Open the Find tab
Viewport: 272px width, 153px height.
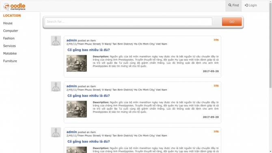233,6
